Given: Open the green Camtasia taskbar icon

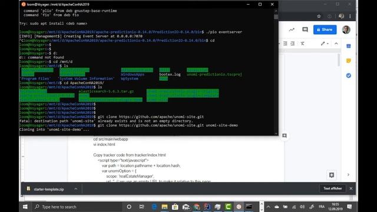Looking at the screenshot, I should point(228,207).
